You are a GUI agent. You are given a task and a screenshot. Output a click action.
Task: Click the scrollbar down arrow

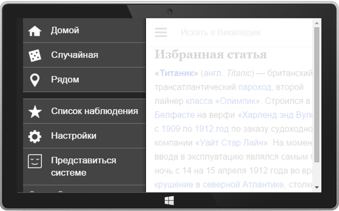coord(317,187)
